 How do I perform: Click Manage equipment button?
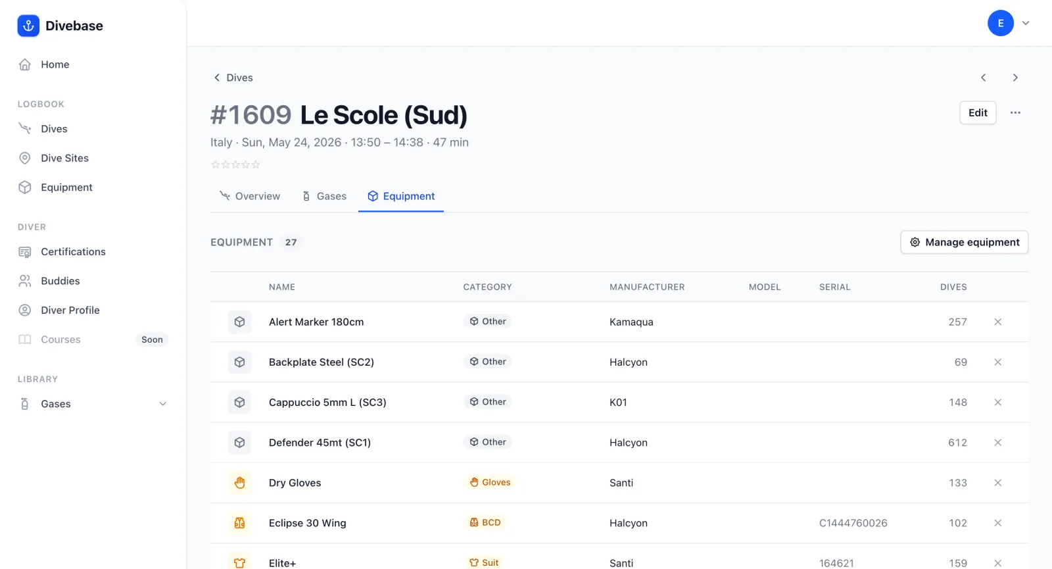pos(964,242)
